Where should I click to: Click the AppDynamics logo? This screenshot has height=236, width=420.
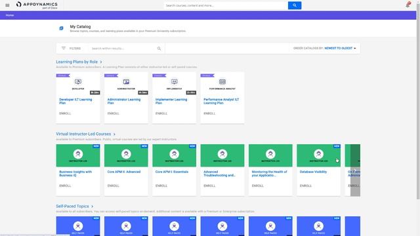[x=37, y=5]
